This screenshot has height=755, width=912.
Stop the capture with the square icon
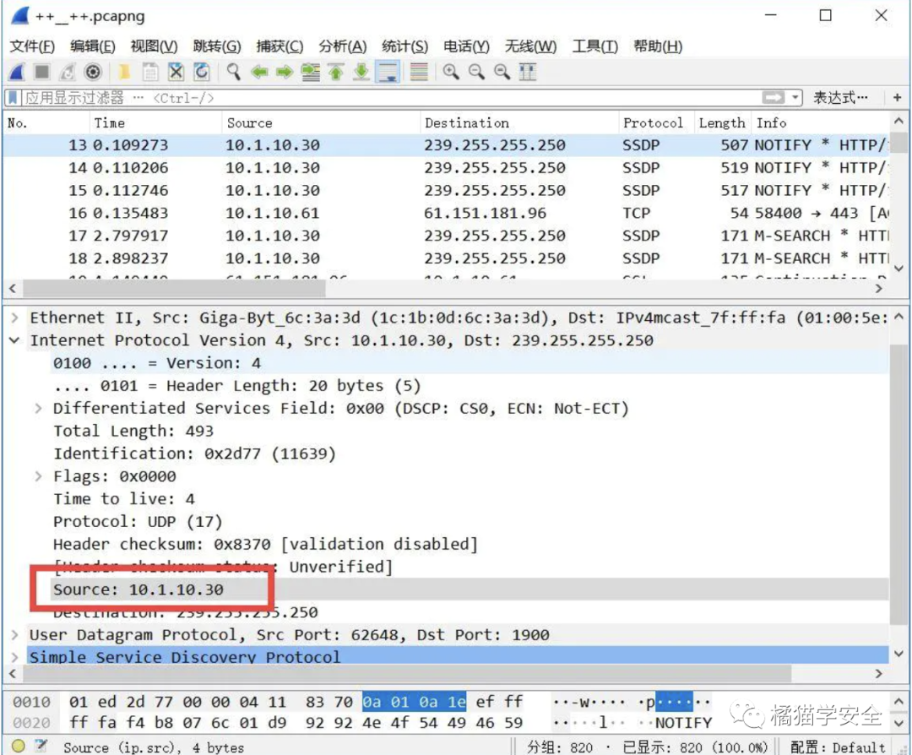pyautogui.click(x=42, y=72)
